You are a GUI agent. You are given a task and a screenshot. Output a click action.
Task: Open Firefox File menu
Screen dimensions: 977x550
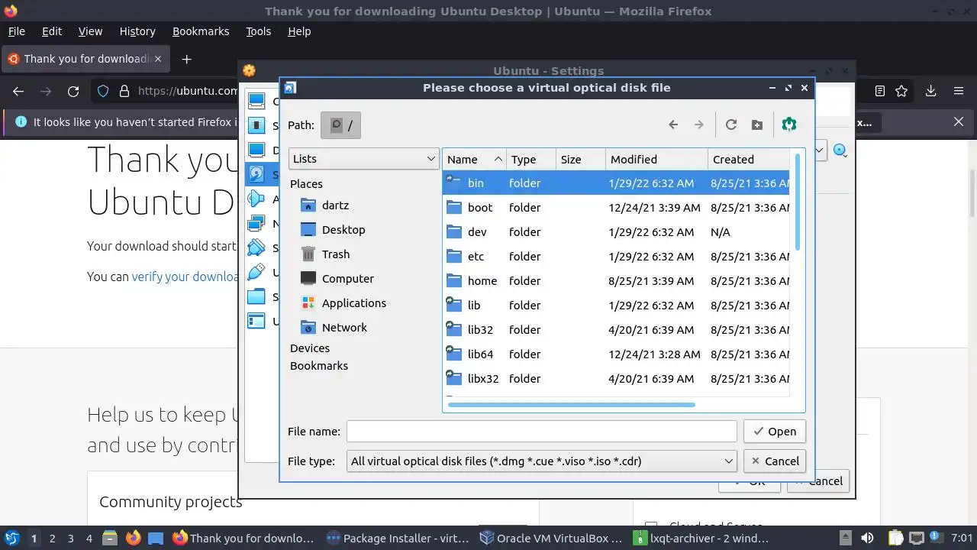(x=16, y=31)
